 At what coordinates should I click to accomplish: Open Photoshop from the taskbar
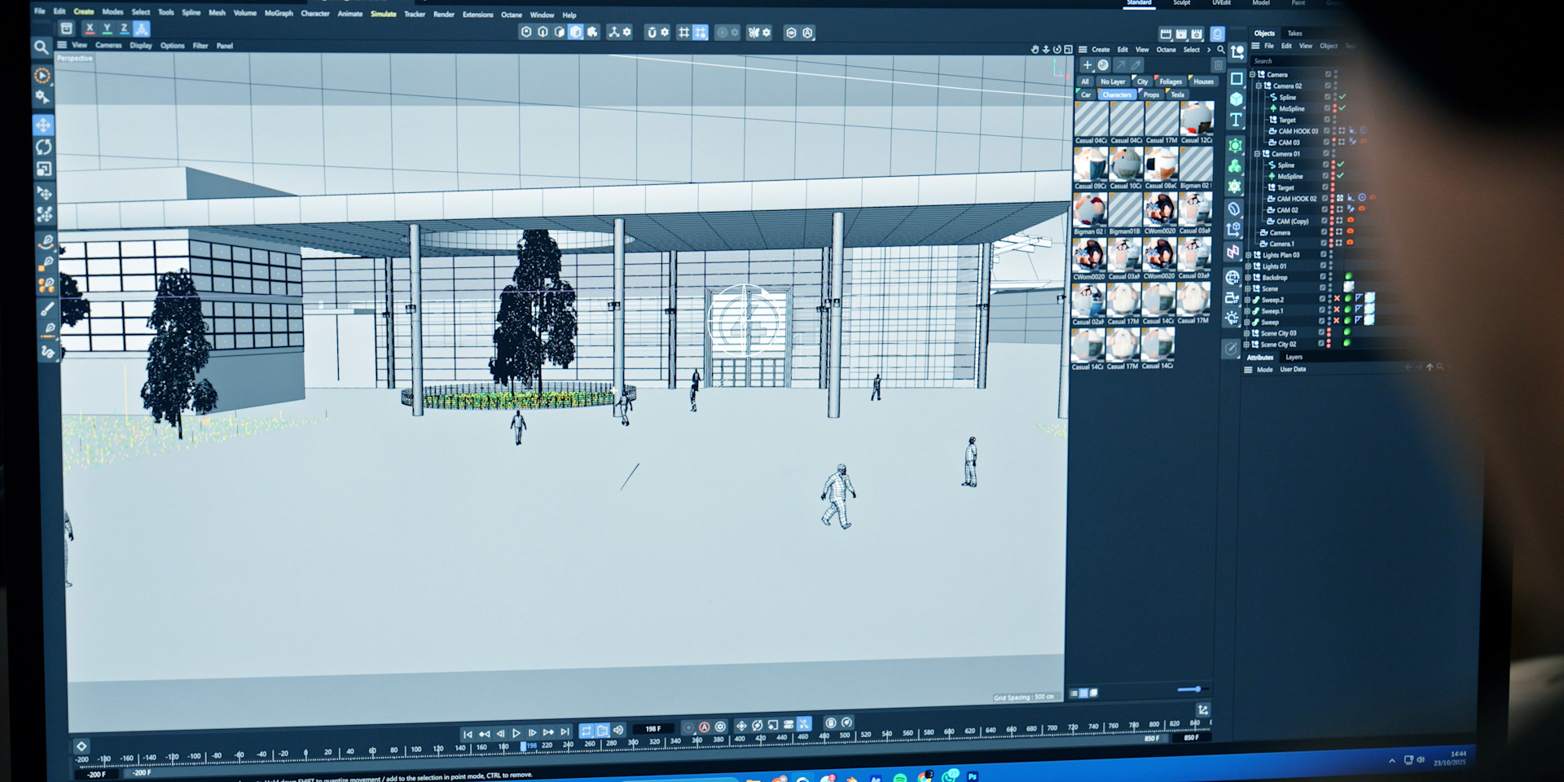tap(972, 777)
